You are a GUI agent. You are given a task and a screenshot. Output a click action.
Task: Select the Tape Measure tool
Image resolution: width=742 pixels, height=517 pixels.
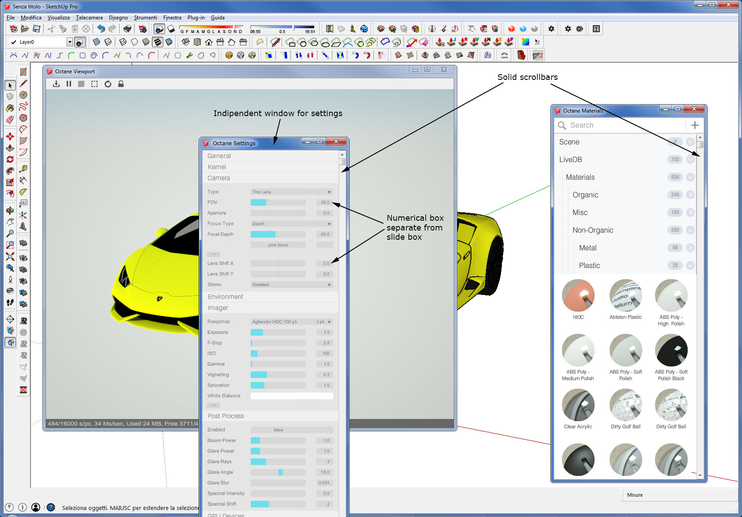[x=23, y=169]
